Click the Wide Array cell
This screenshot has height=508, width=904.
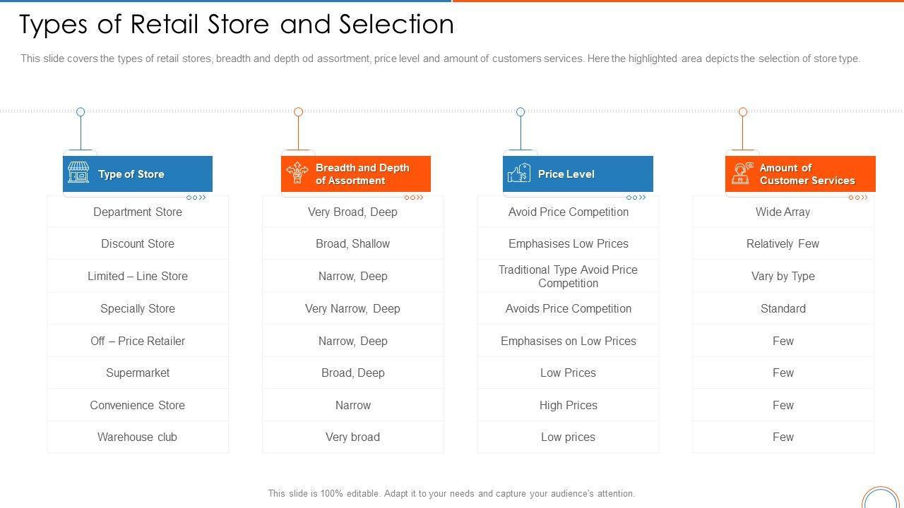pyautogui.click(x=783, y=212)
